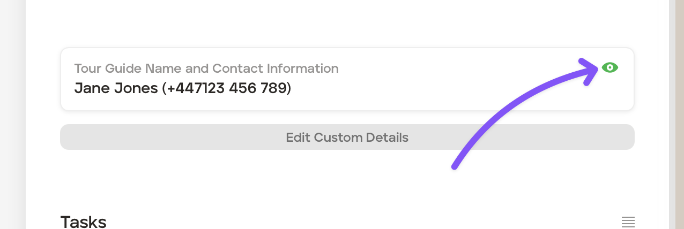Click the word Edit on the gray button
Image resolution: width=684 pixels, height=229 pixels.
298,138
